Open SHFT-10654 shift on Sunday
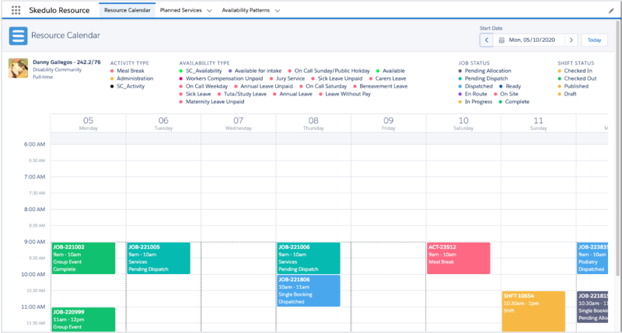This screenshot has width=622, height=333. [x=533, y=311]
